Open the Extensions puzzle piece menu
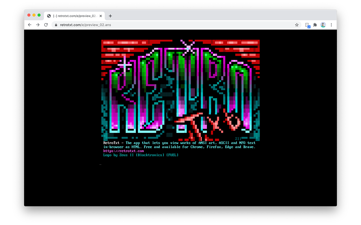This screenshot has width=361, height=225. (315, 25)
